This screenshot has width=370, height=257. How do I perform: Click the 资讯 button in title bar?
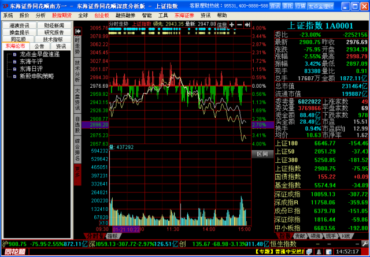(275, 6)
